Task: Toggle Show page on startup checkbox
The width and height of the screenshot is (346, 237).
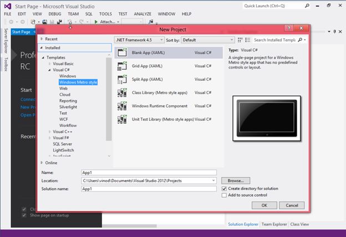Action: point(24,215)
